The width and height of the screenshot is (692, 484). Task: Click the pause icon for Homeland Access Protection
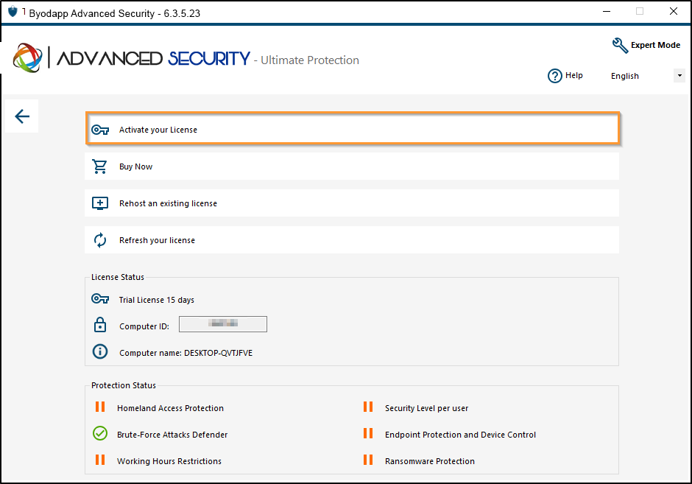click(x=100, y=407)
